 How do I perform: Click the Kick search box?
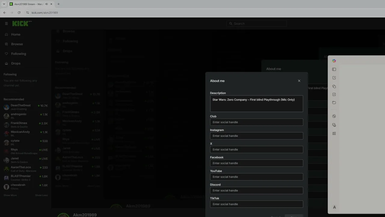pyautogui.click(x=257, y=24)
